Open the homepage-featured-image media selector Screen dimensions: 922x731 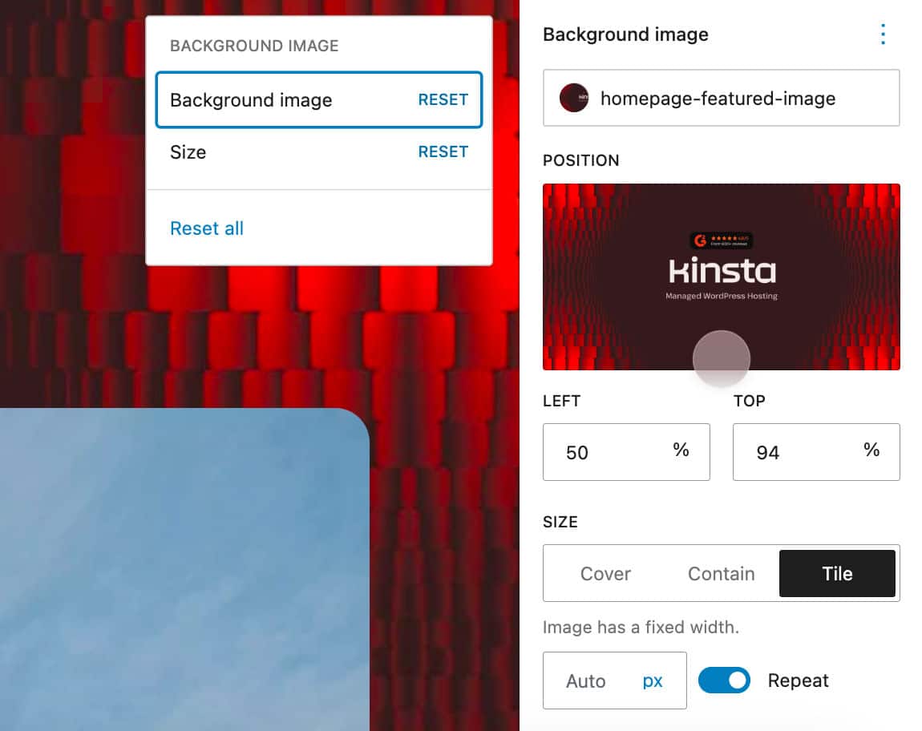721,98
